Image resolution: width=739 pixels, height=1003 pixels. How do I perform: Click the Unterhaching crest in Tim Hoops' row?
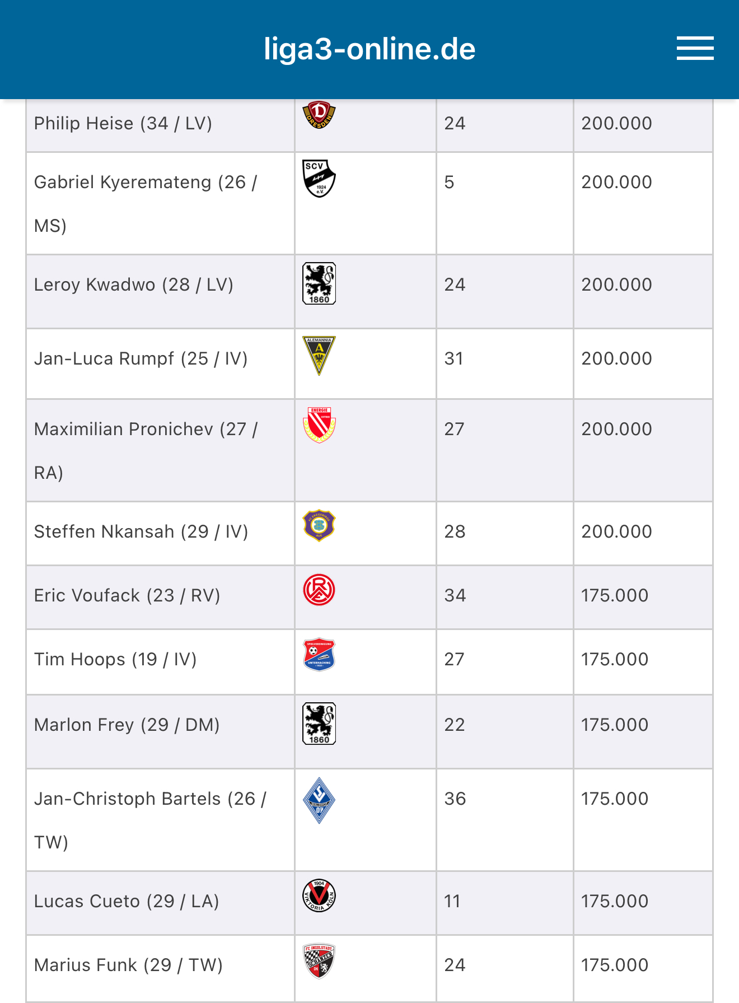click(x=319, y=654)
